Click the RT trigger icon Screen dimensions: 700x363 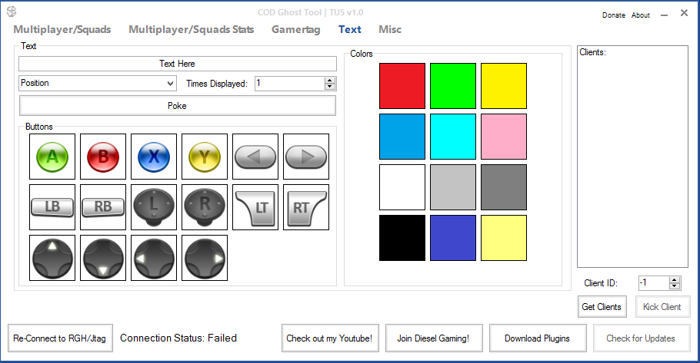(x=306, y=207)
